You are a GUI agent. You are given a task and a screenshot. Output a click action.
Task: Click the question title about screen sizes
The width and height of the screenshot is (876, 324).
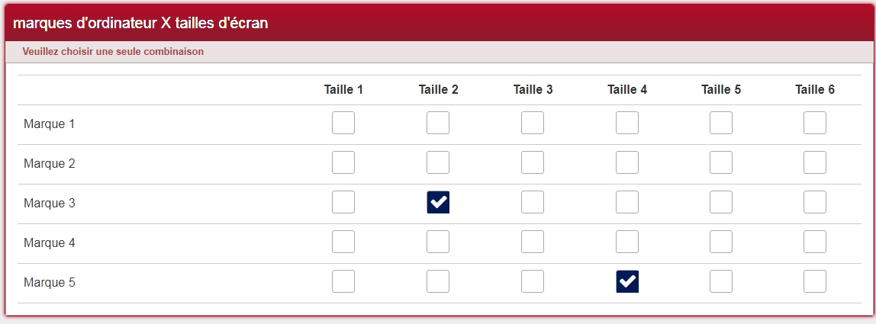tap(141, 24)
